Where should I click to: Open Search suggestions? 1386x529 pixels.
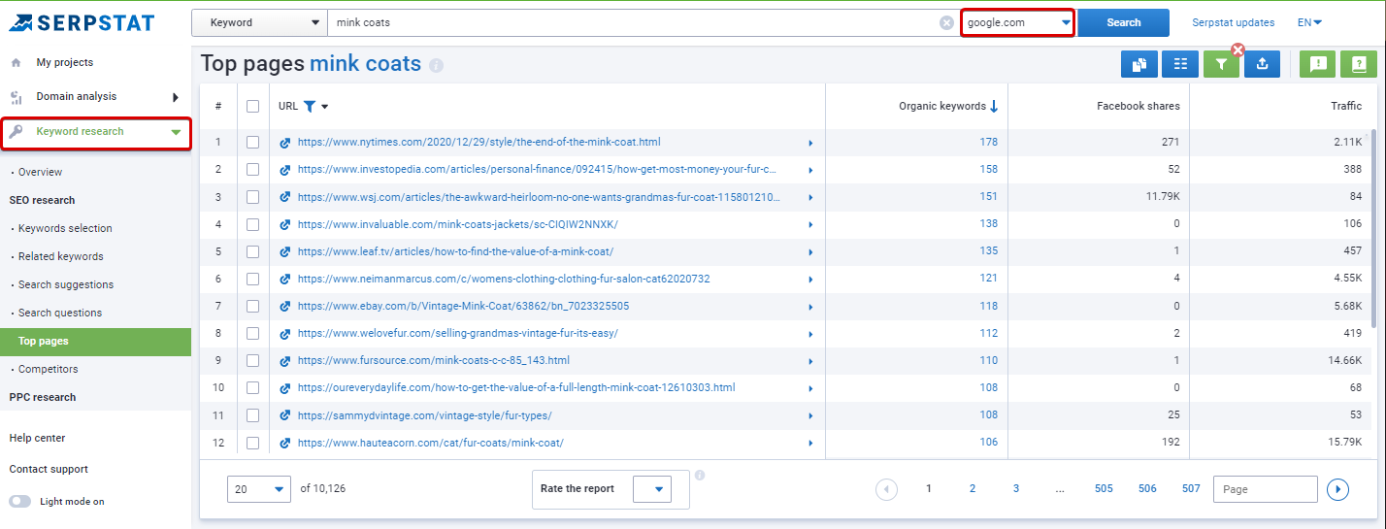tap(66, 284)
